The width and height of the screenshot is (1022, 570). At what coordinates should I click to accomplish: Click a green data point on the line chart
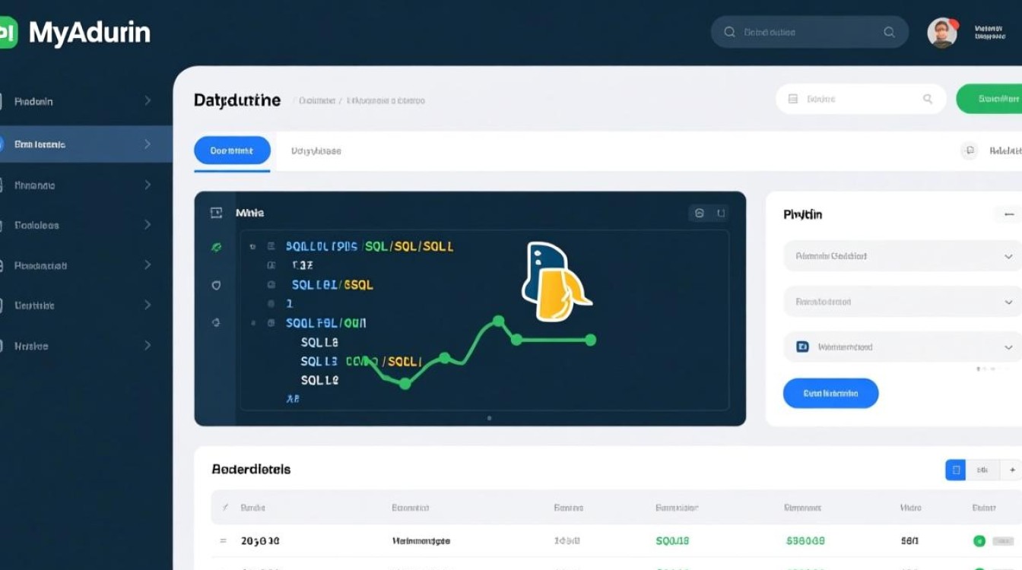click(x=499, y=321)
